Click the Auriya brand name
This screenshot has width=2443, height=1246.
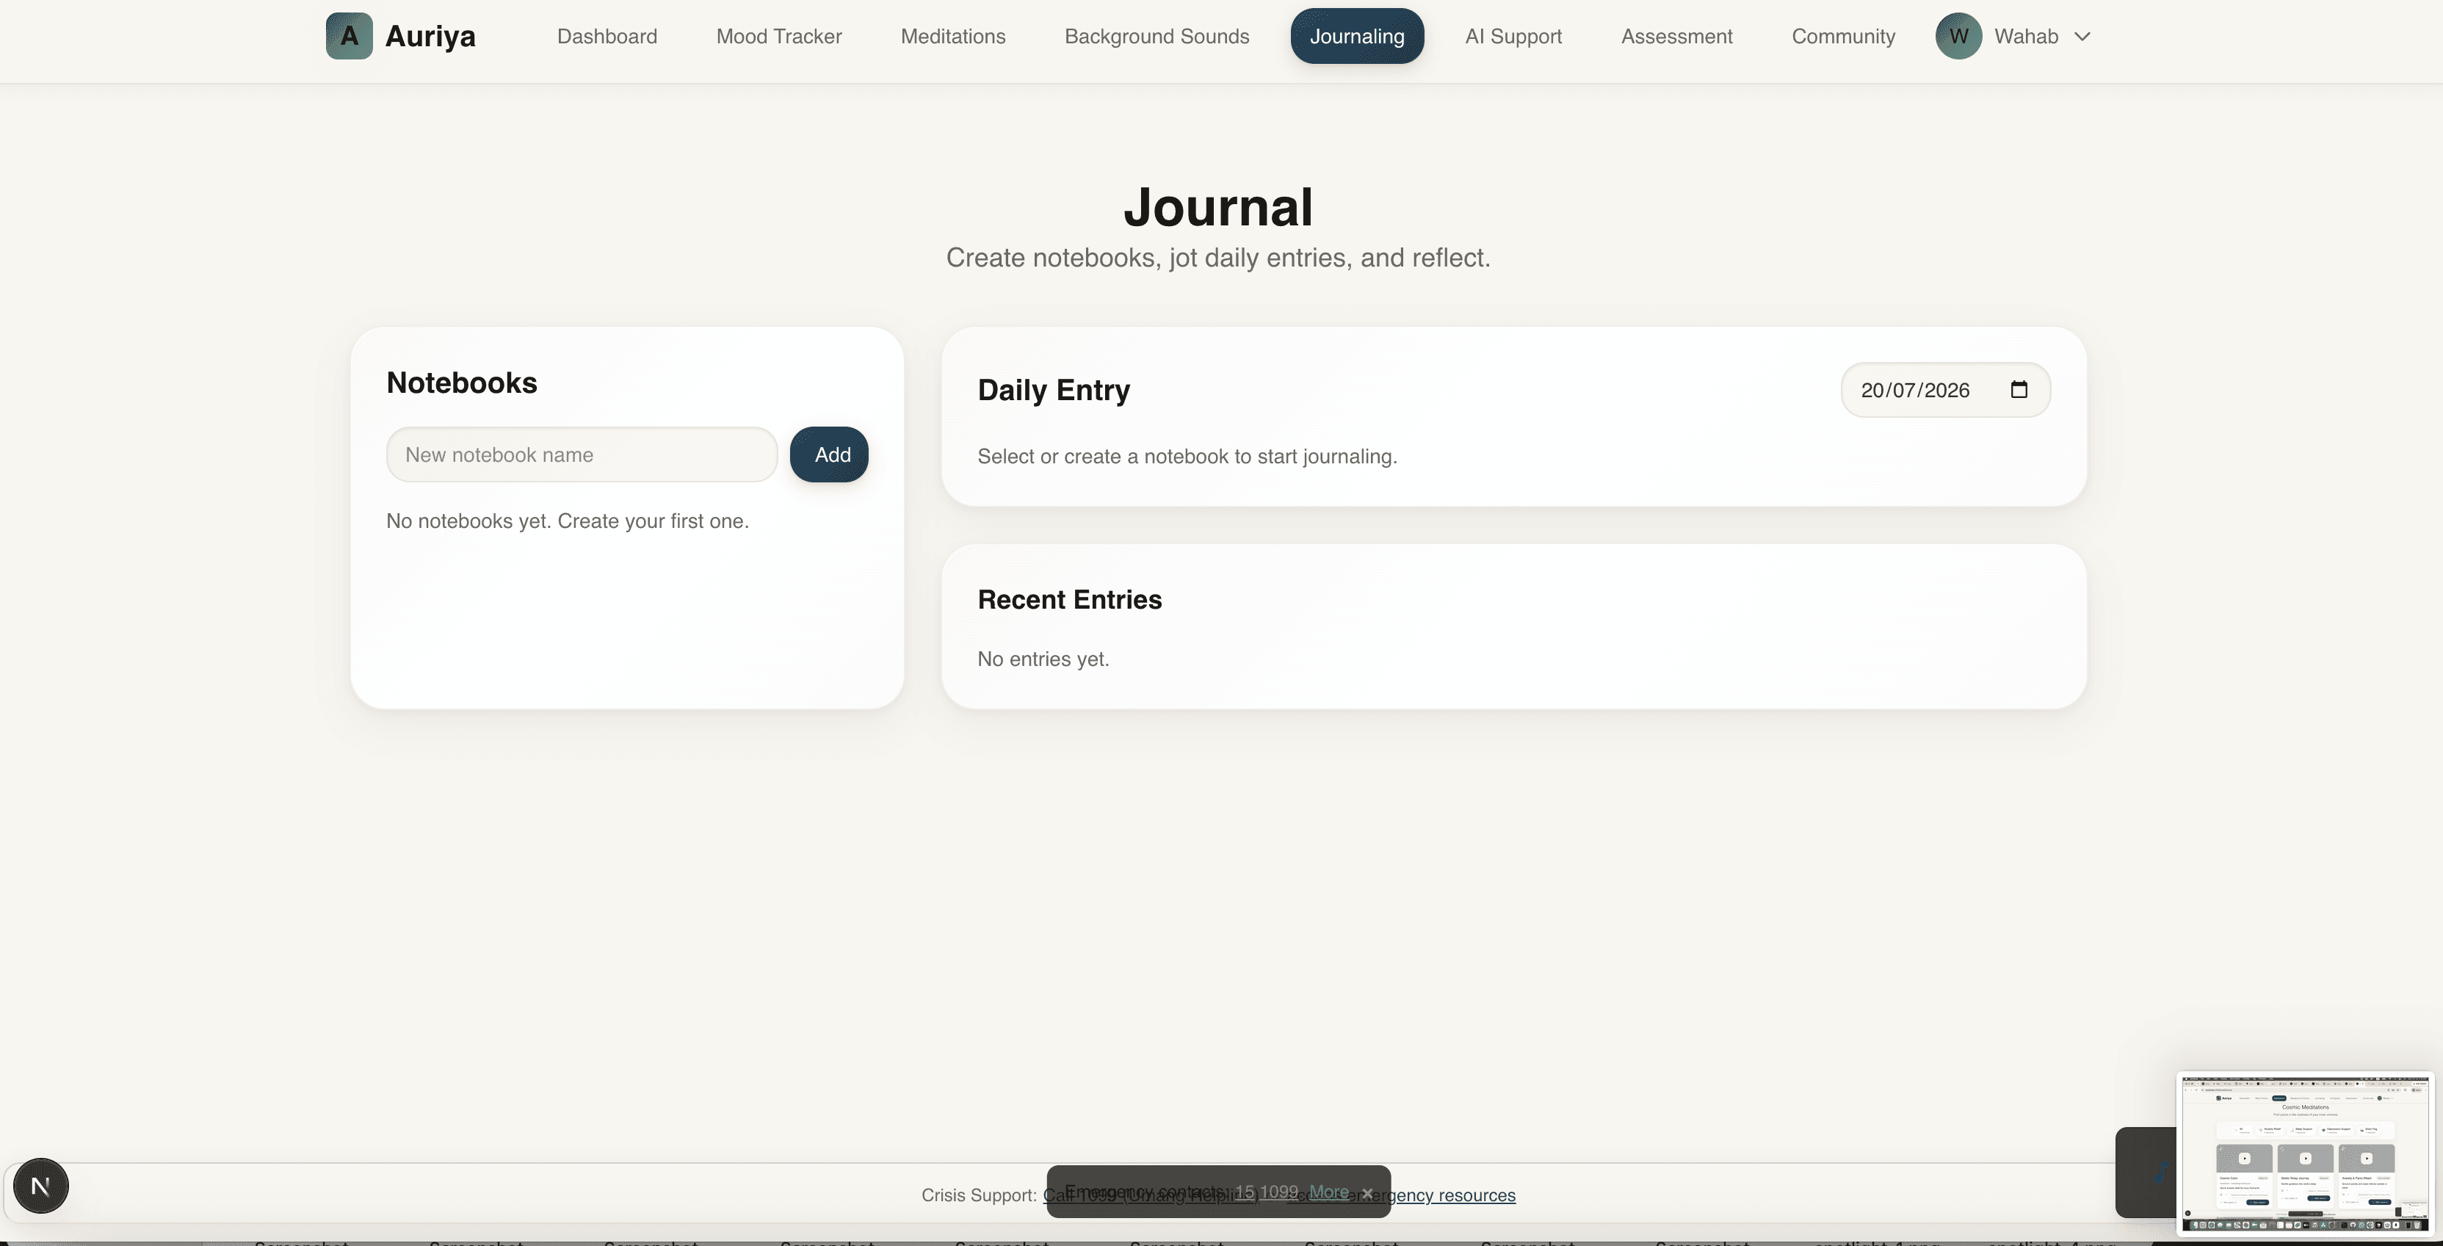(430, 36)
